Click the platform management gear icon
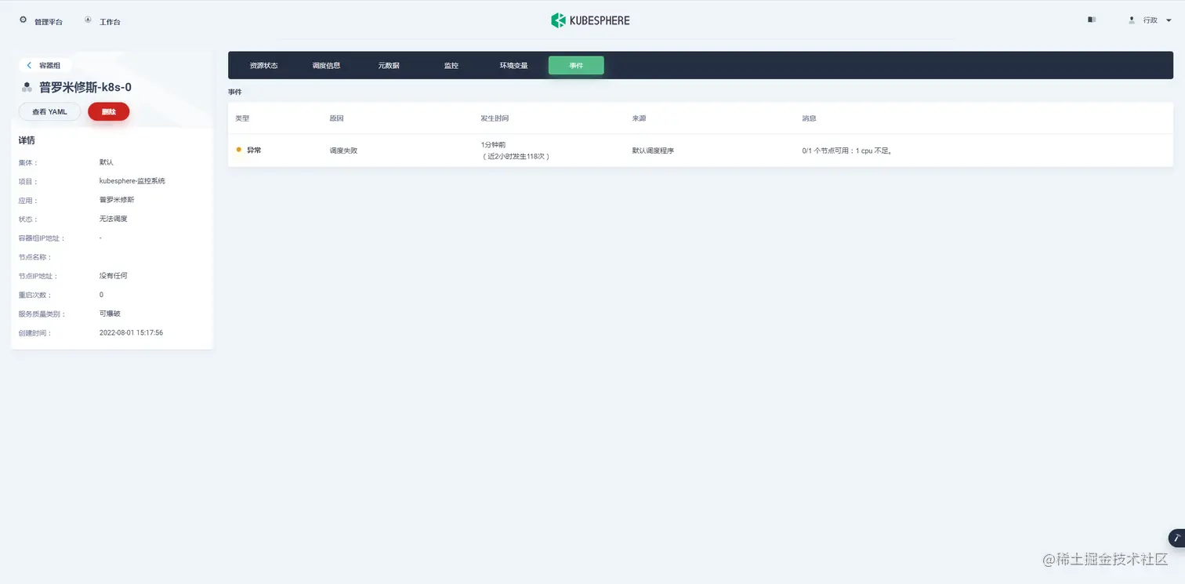1185x584 pixels. click(23, 20)
